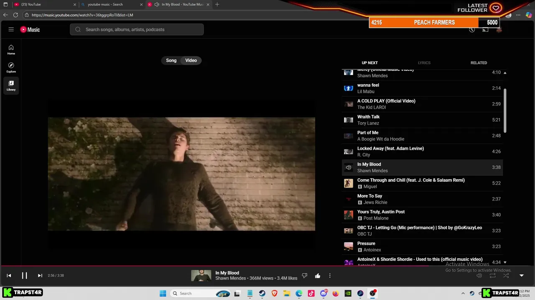Viewport: 535px width, 300px height.
Task: Play Pressure by Antoinex
Action: 422,247
